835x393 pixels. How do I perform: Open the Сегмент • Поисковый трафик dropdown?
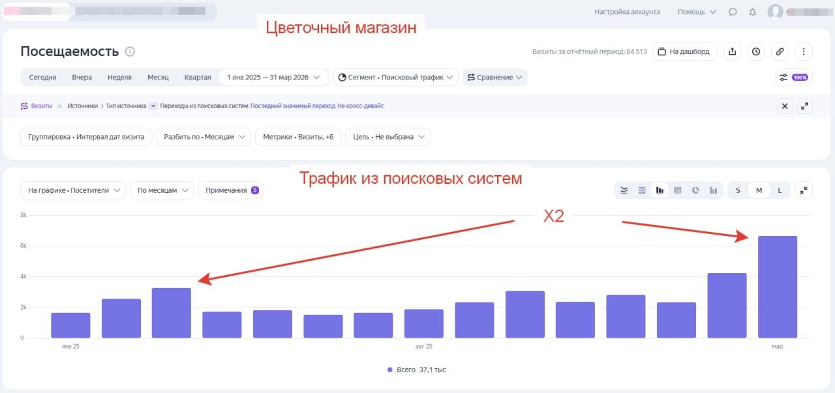pos(396,77)
